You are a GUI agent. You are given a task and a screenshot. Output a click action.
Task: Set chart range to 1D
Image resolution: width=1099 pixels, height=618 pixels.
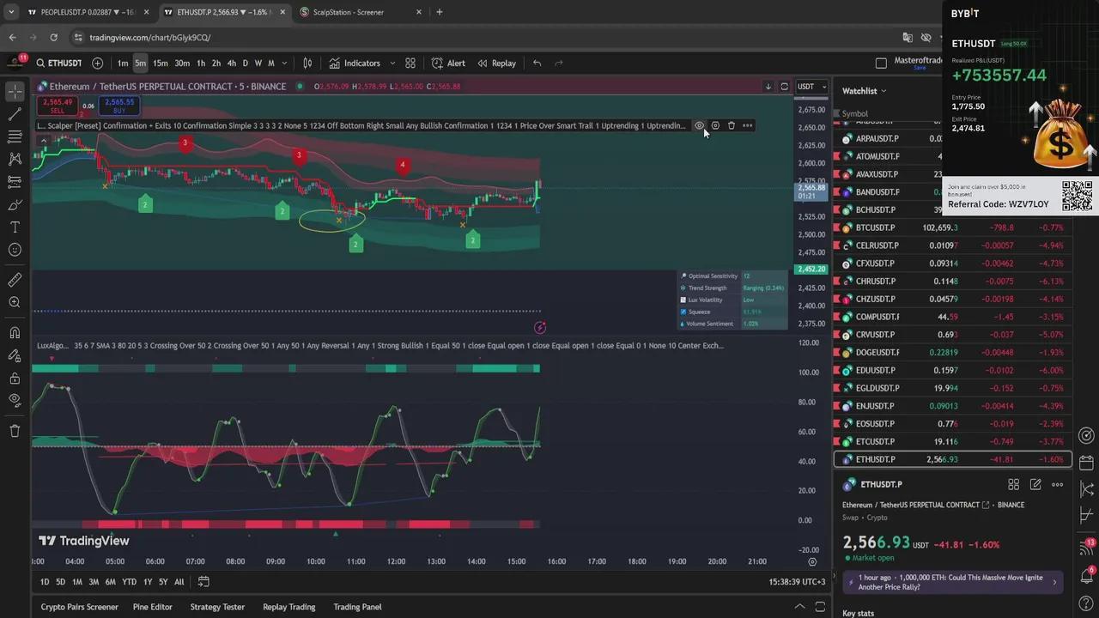(x=45, y=582)
